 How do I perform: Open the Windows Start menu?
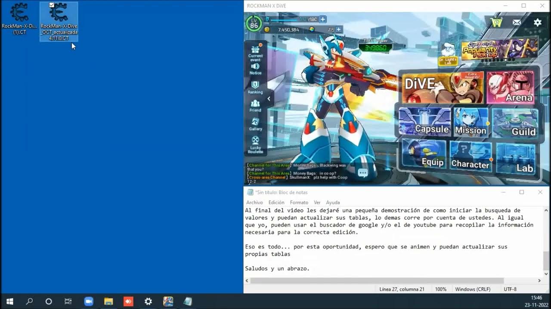[10, 301]
